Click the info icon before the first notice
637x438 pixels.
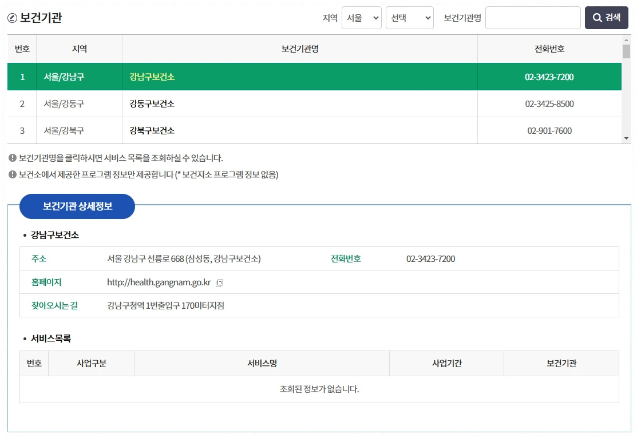click(13, 158)
